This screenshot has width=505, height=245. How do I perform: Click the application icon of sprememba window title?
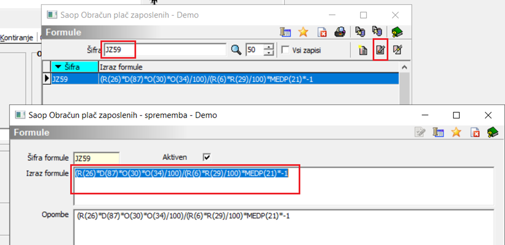click(x=20, y=115)
